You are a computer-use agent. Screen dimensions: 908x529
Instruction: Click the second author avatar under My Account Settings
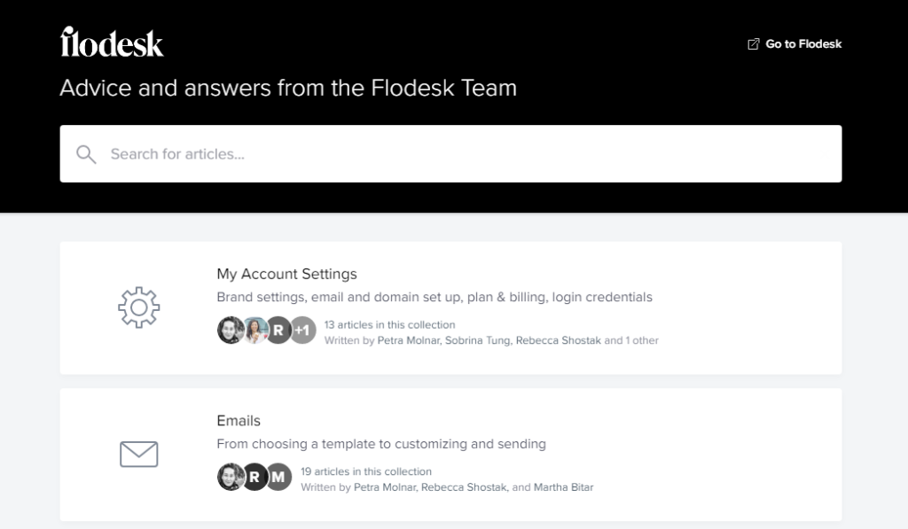(255, 331)
